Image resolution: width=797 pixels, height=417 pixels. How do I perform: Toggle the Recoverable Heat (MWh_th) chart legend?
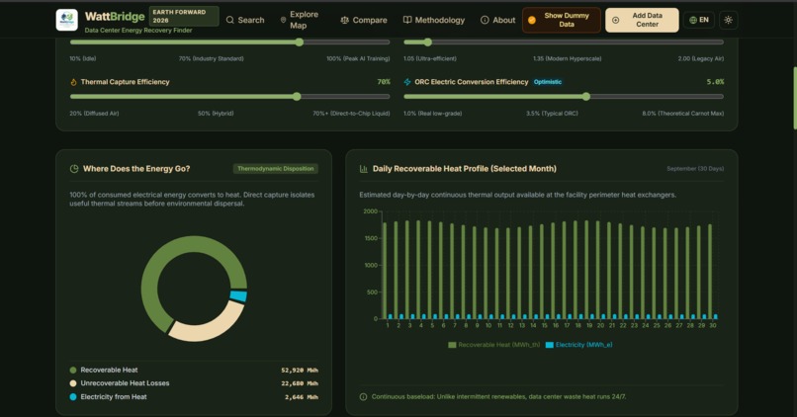[494, 345]
